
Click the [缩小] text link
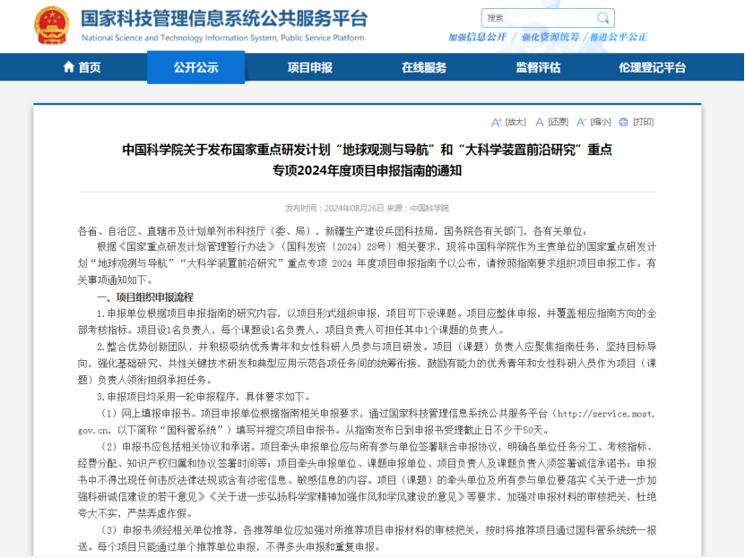(x=601, y=123)
